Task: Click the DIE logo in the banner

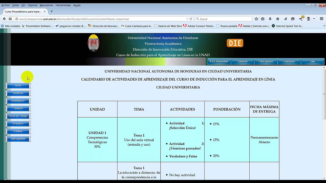Action: point(235,43)
